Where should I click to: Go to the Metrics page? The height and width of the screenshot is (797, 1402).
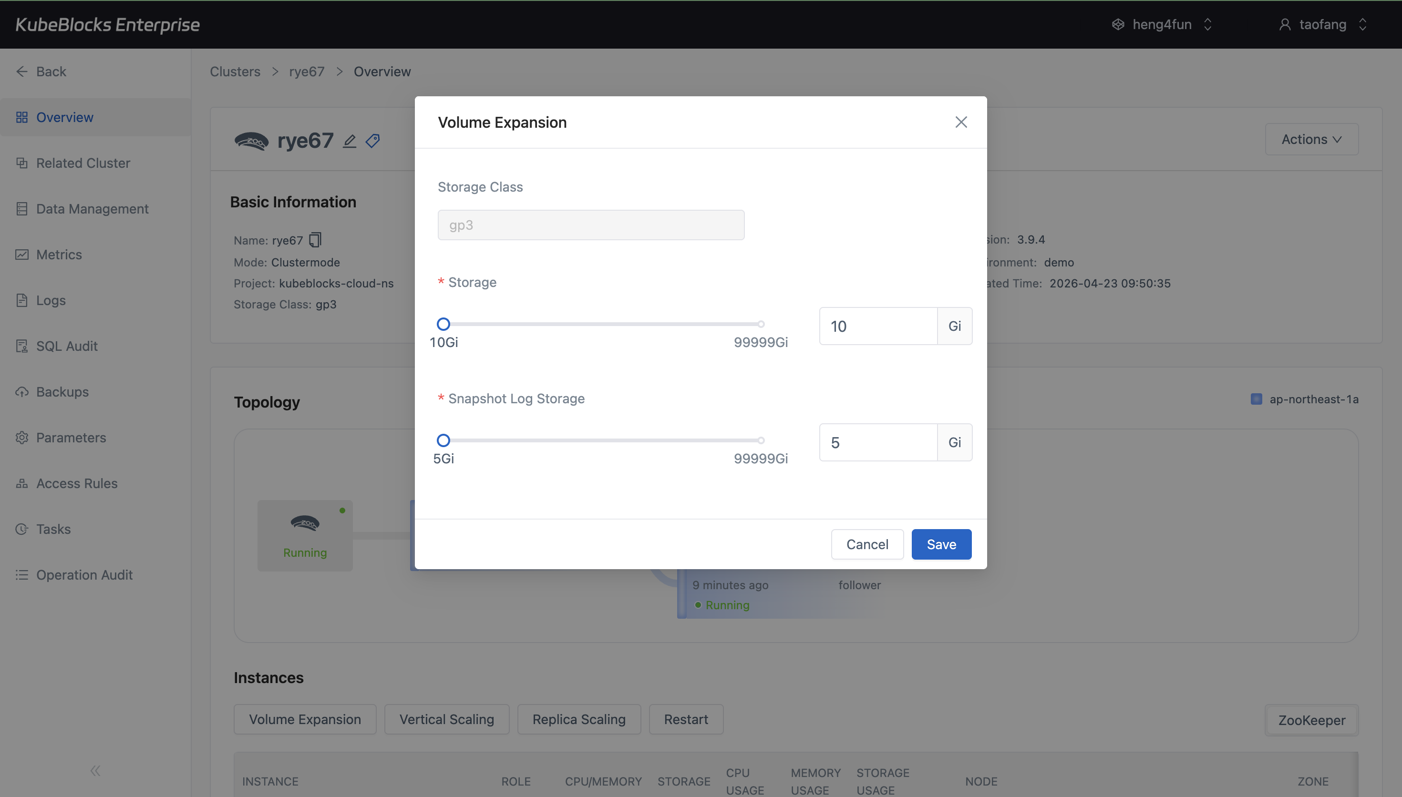59,255
